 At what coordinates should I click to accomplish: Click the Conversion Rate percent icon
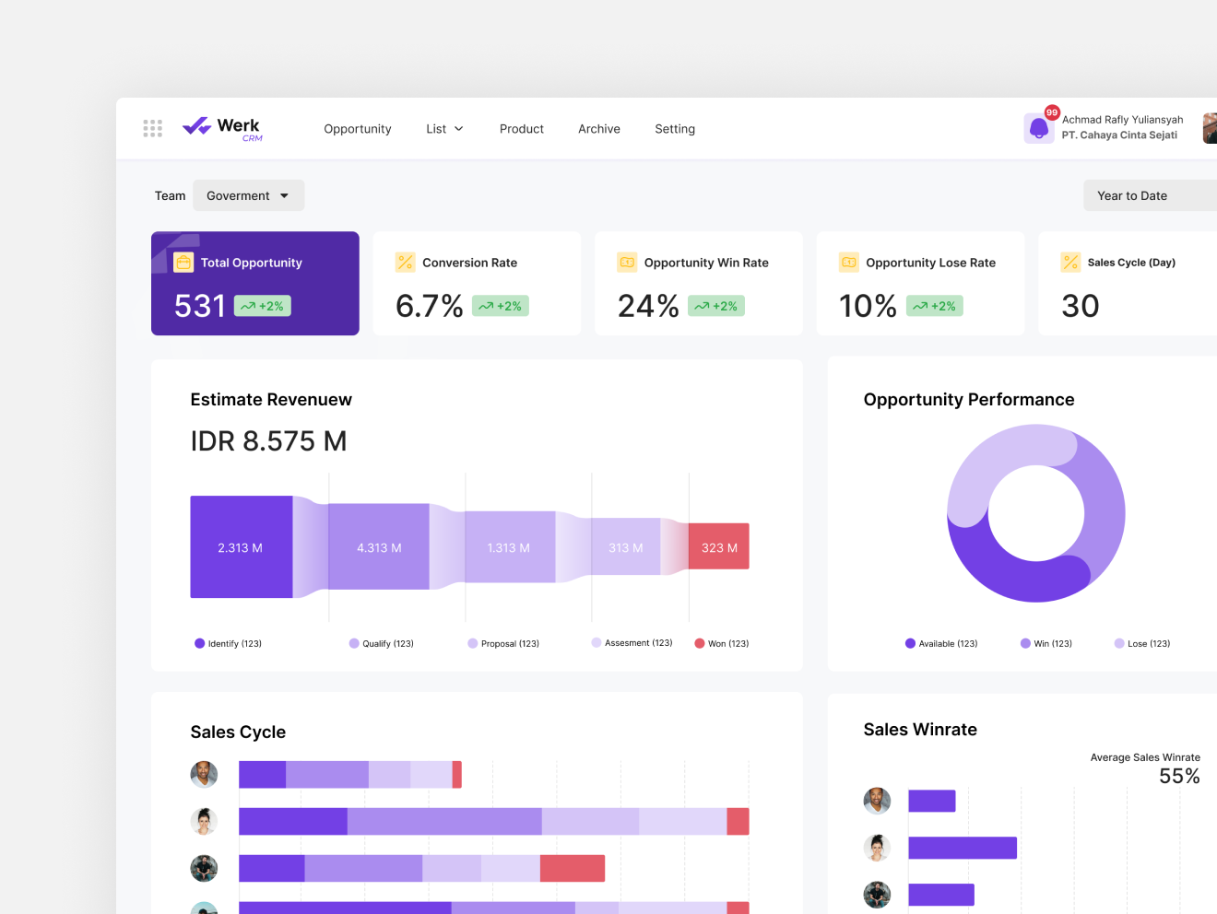coord(405,262)
